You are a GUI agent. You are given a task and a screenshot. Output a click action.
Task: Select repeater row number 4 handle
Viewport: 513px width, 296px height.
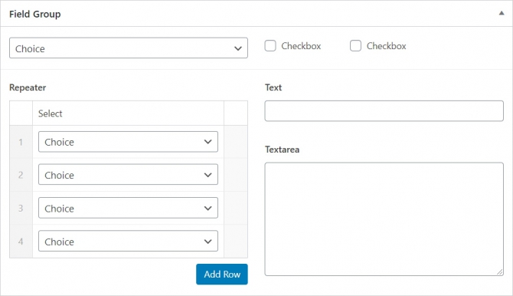point(21,242)
